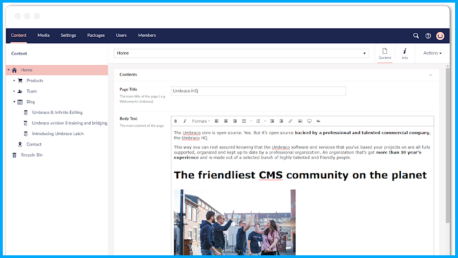
Task: Open the Formats dropdown
Action: click(201, 121)
